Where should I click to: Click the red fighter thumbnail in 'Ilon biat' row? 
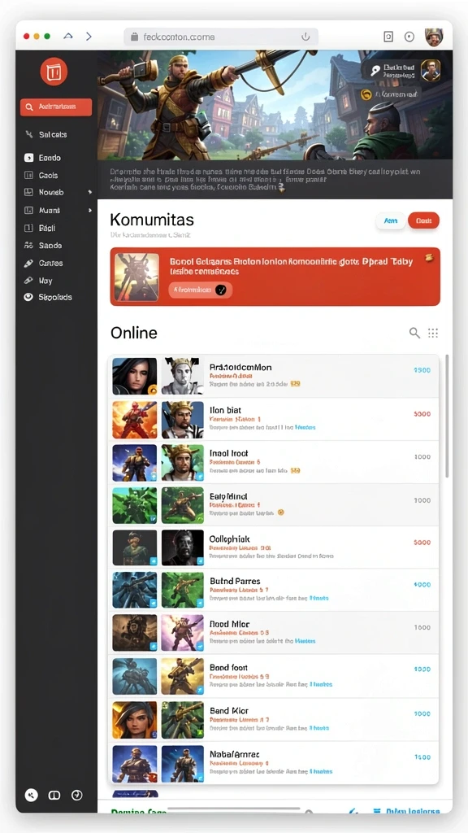pyautogui.click(x=135, y=420)
